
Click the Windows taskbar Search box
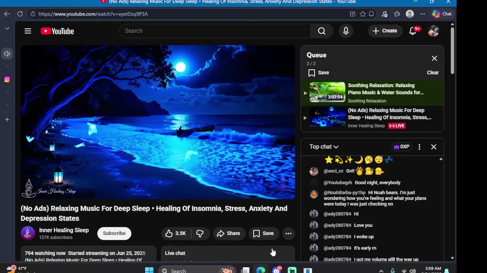click(x=197, y=270)
